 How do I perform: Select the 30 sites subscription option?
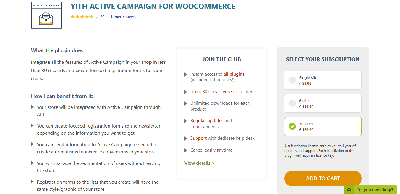323,126
